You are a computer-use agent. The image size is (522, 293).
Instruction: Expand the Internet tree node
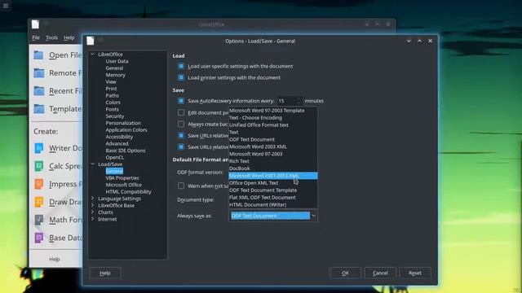93,219
